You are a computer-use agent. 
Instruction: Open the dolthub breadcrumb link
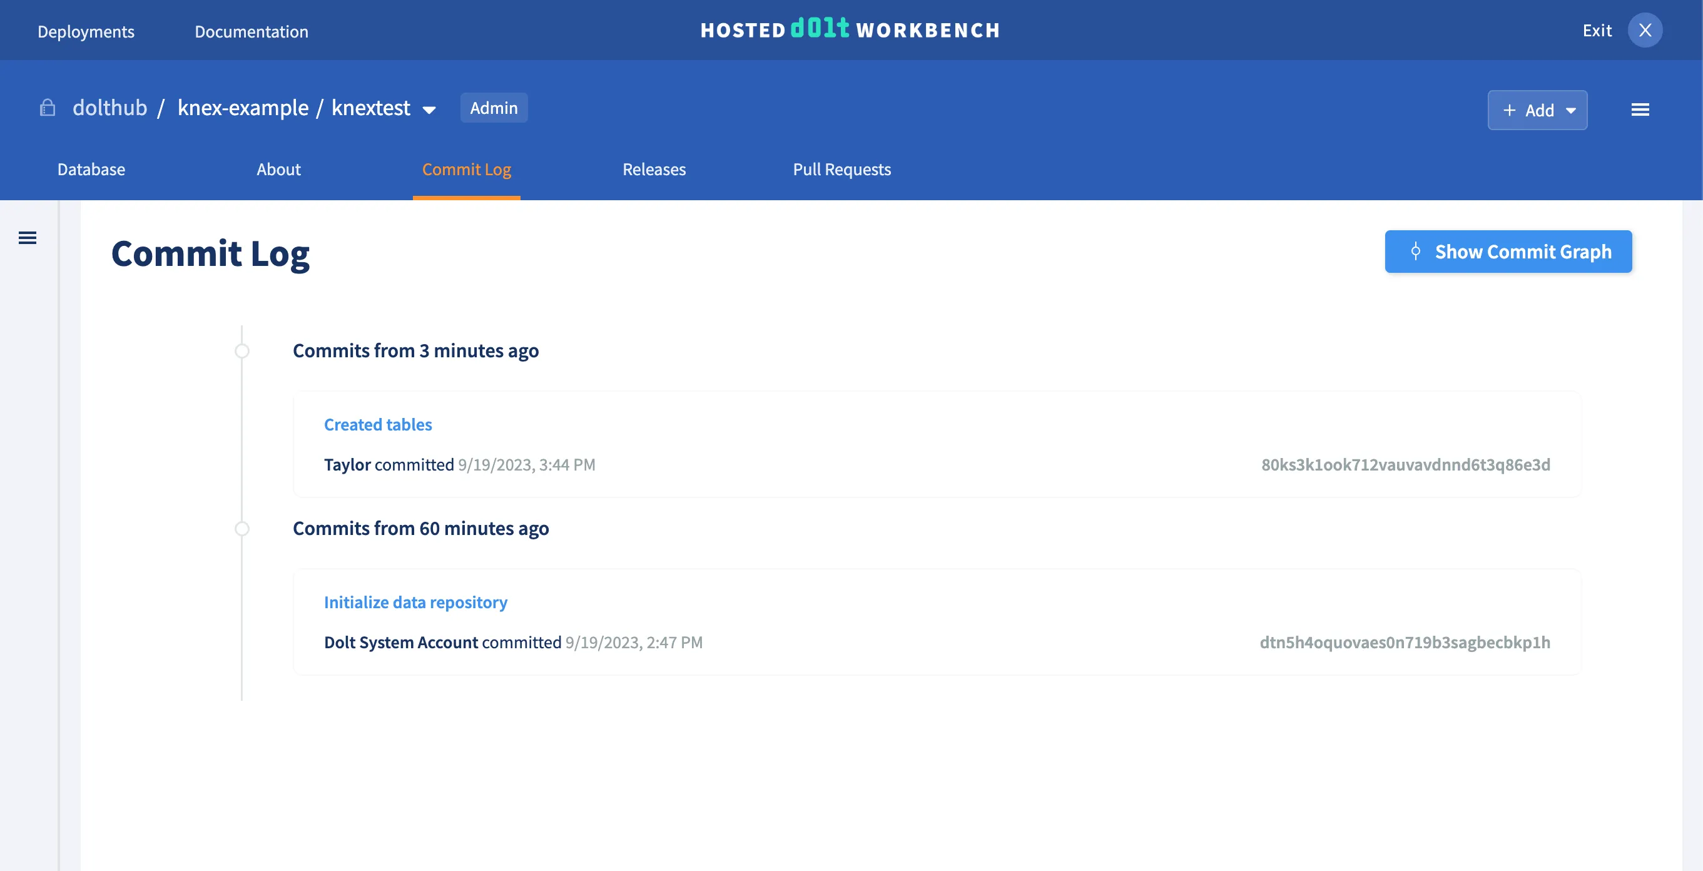tap(109, 107)
